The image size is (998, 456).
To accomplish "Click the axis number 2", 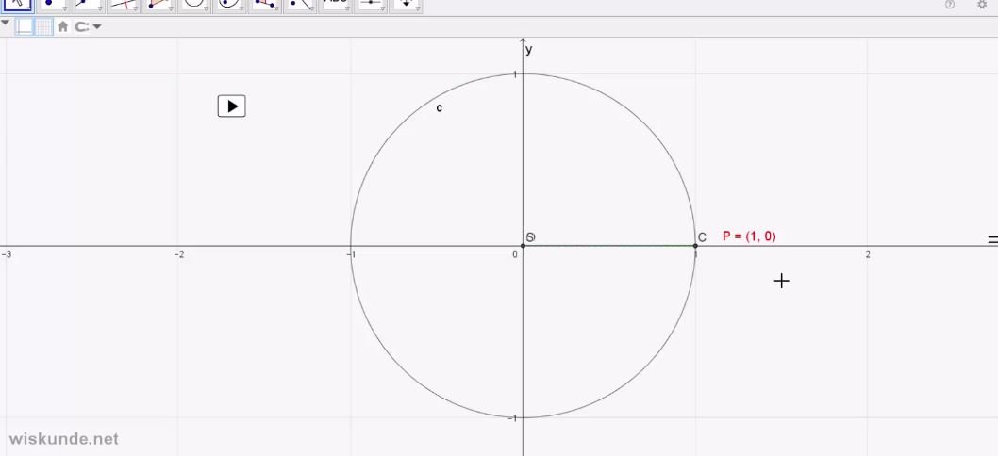I will click(868, 254).
